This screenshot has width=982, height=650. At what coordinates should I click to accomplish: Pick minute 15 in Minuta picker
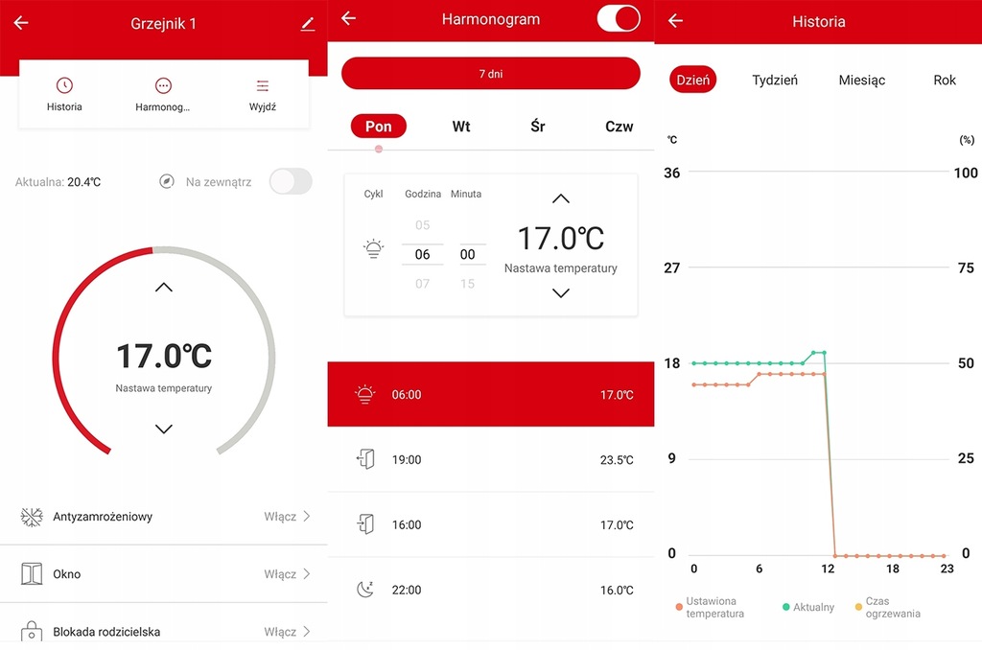[x=467, y=284]
